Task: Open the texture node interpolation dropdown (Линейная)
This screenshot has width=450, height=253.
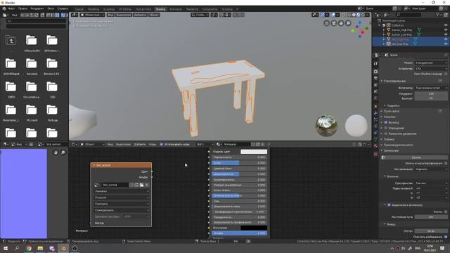Action: pyautogui.click(x=122, y=191)
